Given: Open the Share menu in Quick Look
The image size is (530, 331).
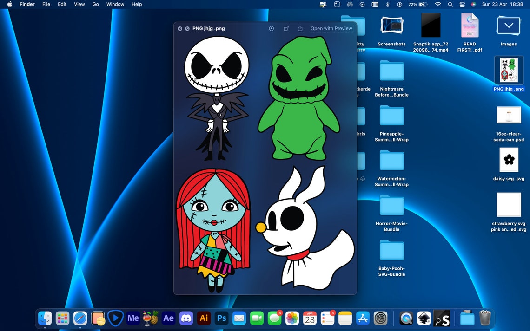Looking at the screenshot, I should tap(300, 28).
